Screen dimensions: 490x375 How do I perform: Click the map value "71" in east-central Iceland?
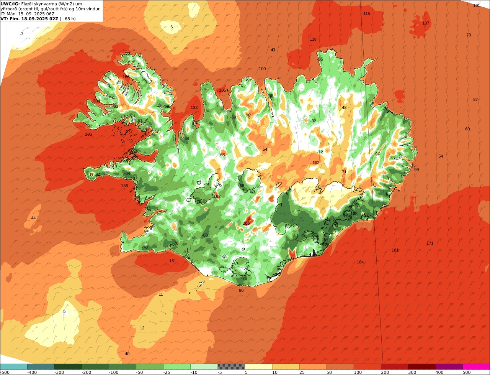[x=344, y=172]
